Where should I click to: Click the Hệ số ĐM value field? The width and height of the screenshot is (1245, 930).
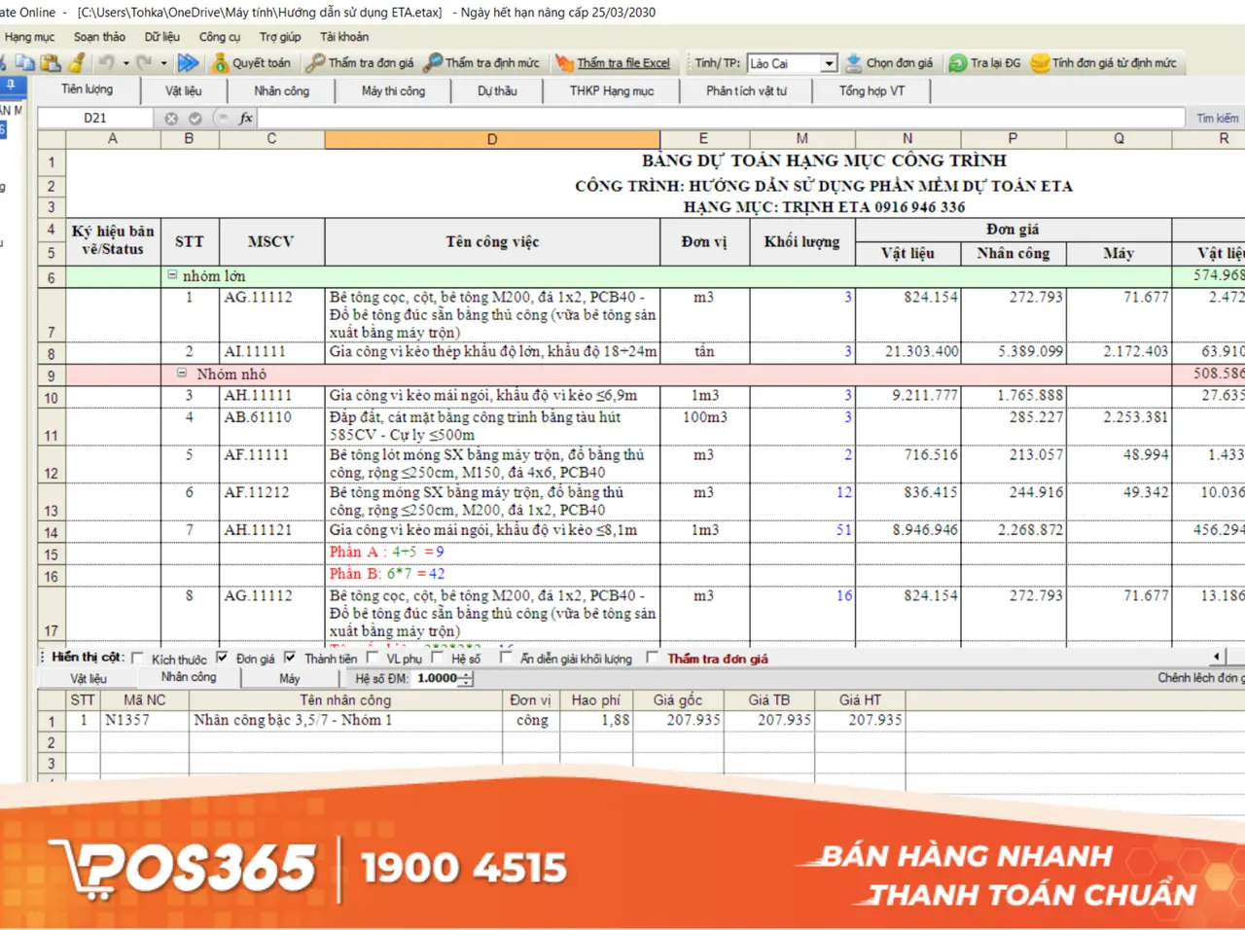point(438,678)
